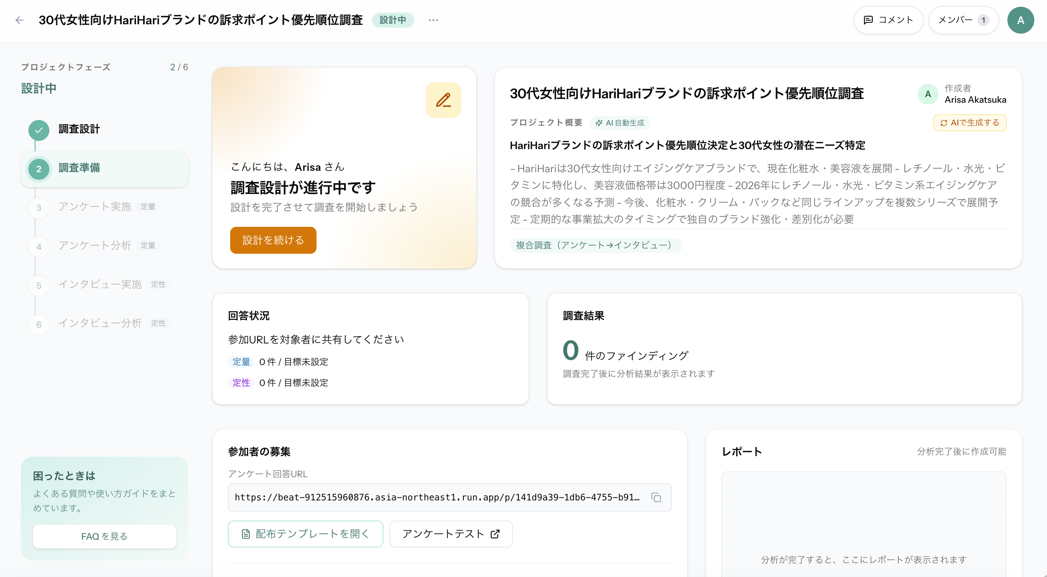The height and width of the screenshot is (577, 1047).
Task: Click the 設計を続ける button
Action: pos(273,240)
